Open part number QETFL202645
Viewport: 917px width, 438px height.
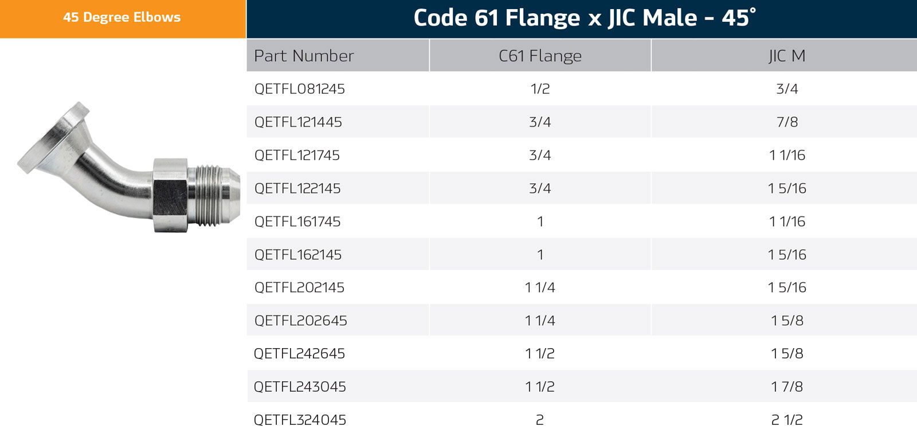[x=301, y=321]
